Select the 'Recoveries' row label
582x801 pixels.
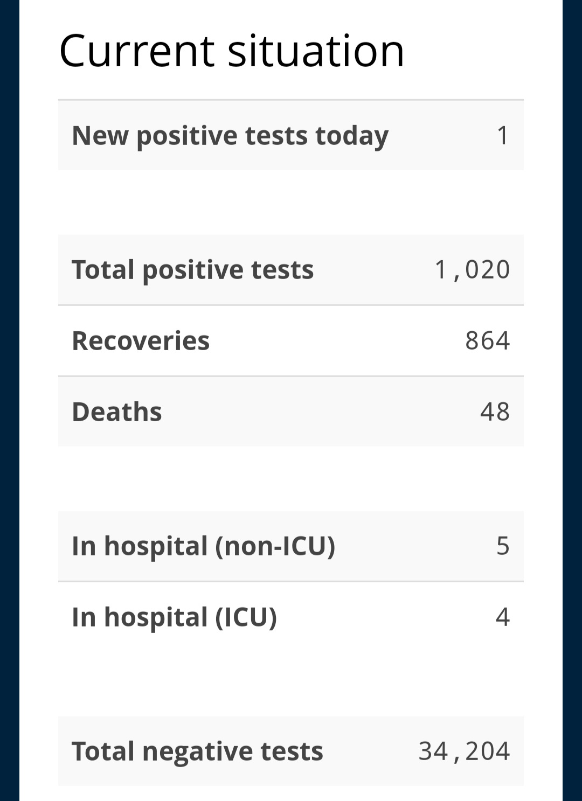[x=141, y=341]
